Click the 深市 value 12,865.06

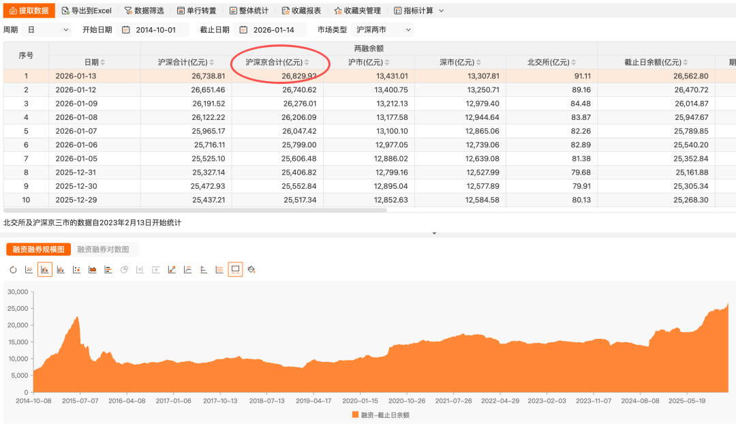(x=482, y=131)
